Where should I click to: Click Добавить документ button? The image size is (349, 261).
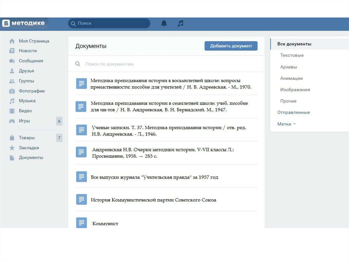point(231,46)
